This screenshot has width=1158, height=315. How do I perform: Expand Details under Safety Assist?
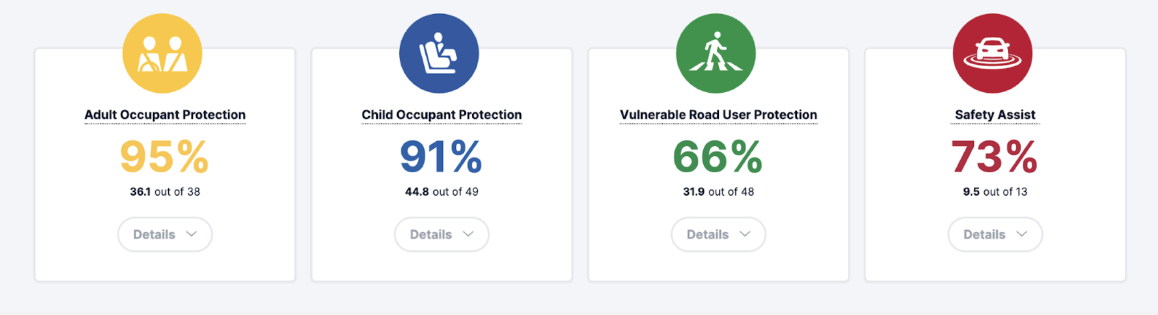pyautogui.click(x=995, y=235)
